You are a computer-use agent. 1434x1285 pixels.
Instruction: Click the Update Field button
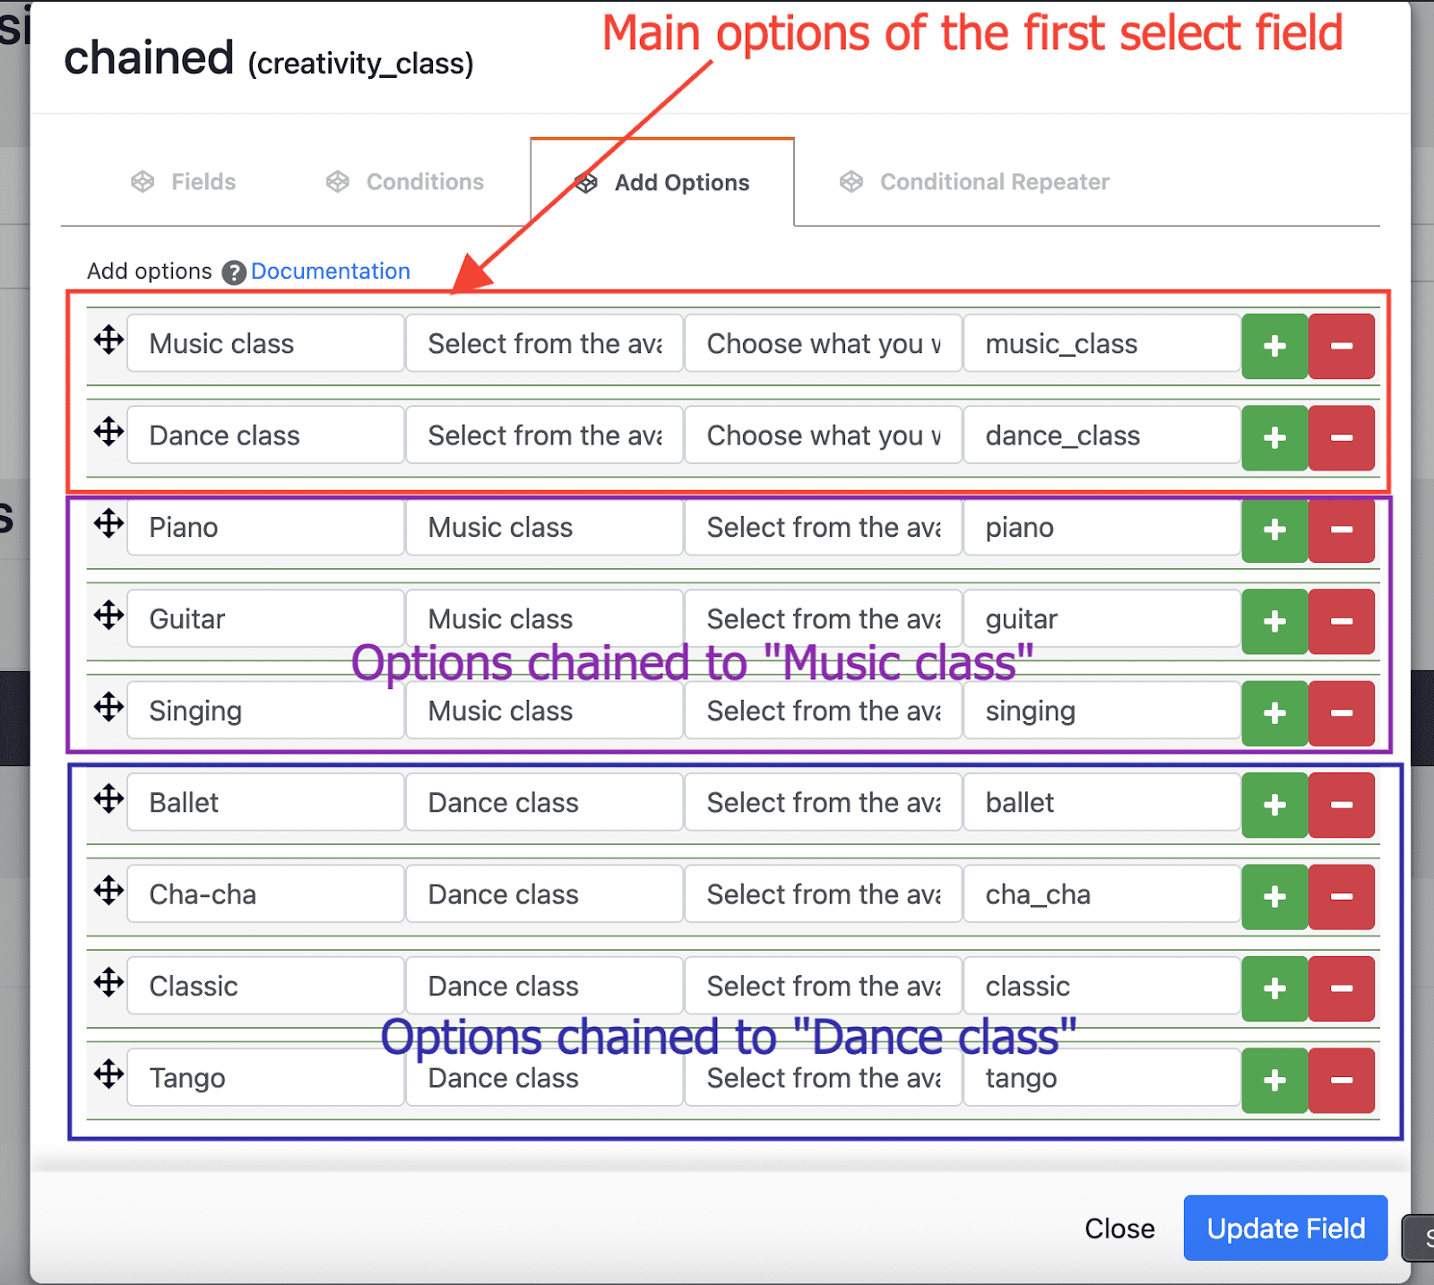tap(1284, 1228)
